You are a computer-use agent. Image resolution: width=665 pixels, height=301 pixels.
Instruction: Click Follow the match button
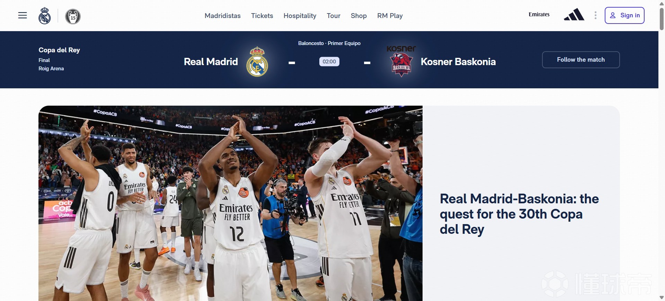pos(580,60)
